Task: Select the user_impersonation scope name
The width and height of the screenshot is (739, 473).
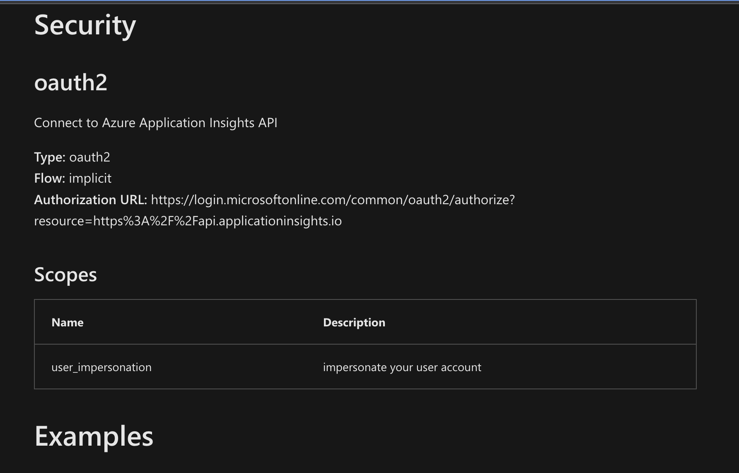Action: pyautogui.click(x=101, y=367)
